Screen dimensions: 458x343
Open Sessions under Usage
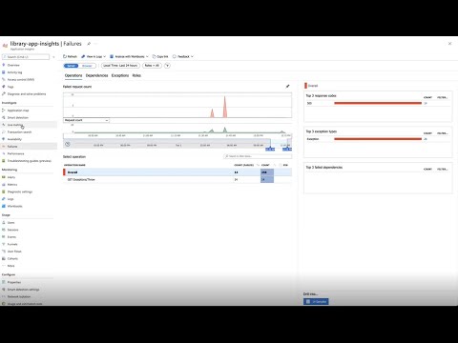pos(12,230)
